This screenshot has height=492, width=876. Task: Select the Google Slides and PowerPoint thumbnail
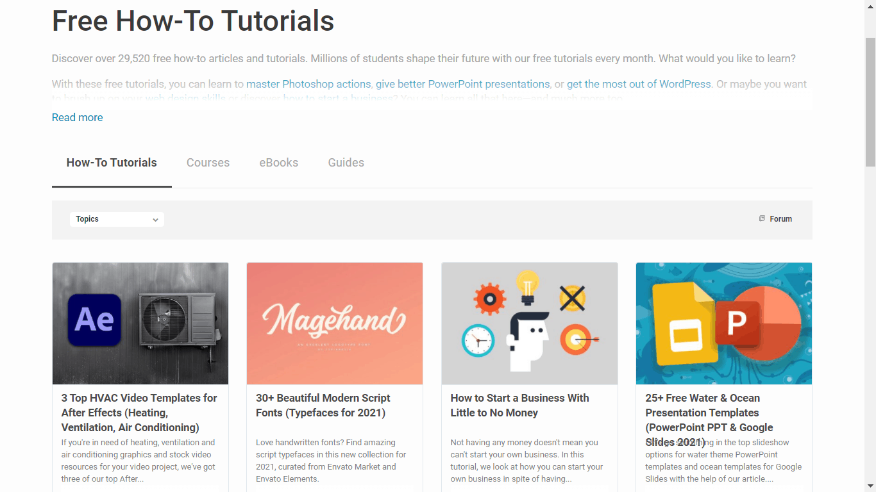point(724,324)
